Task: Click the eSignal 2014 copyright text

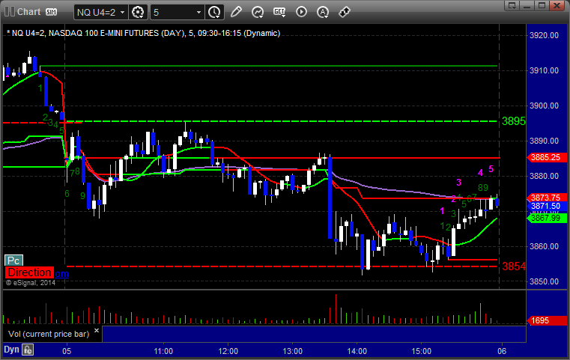Action: 31,283
